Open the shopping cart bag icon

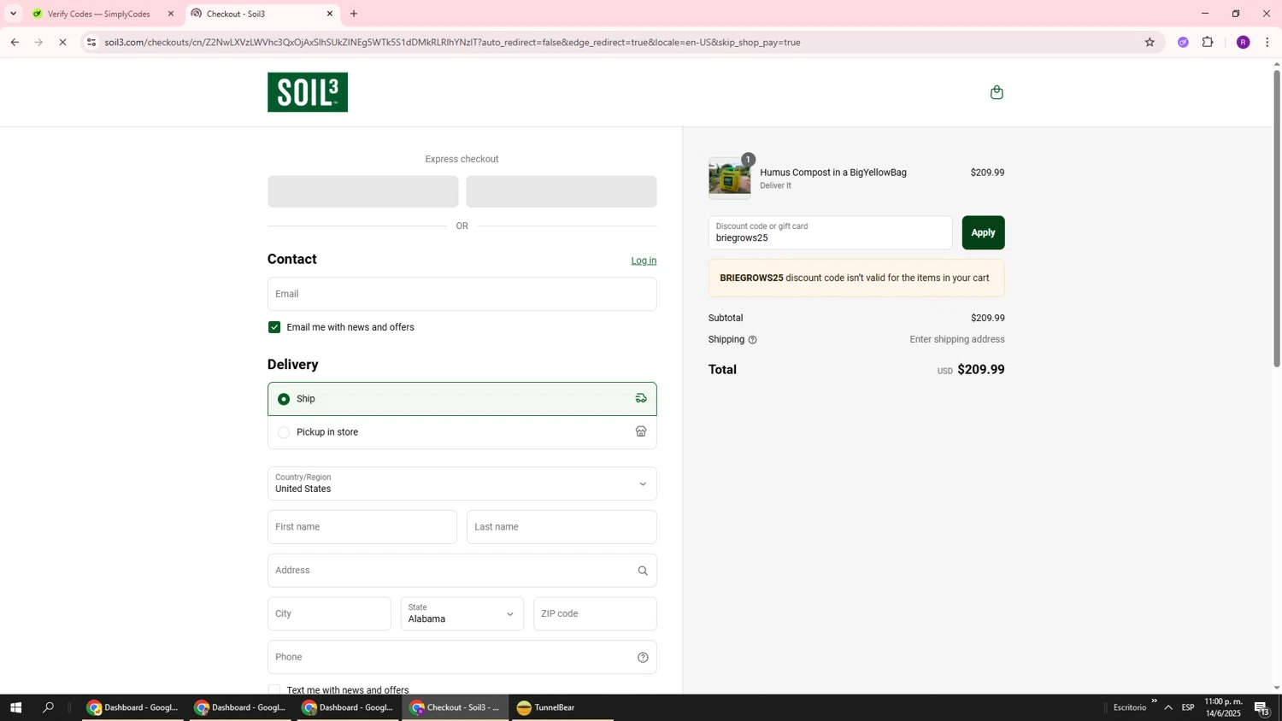(x=996, y=92)
